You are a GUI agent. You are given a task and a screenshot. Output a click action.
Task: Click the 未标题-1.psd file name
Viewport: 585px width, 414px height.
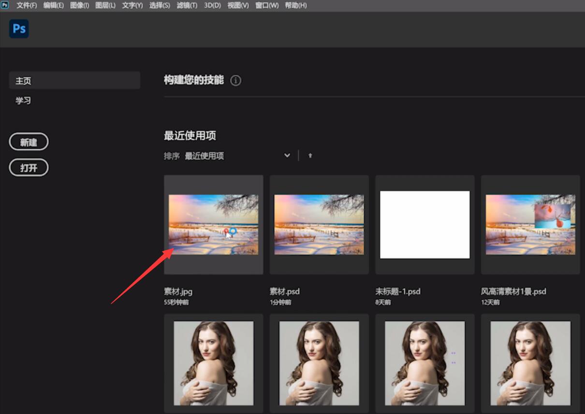pos(398,291)
